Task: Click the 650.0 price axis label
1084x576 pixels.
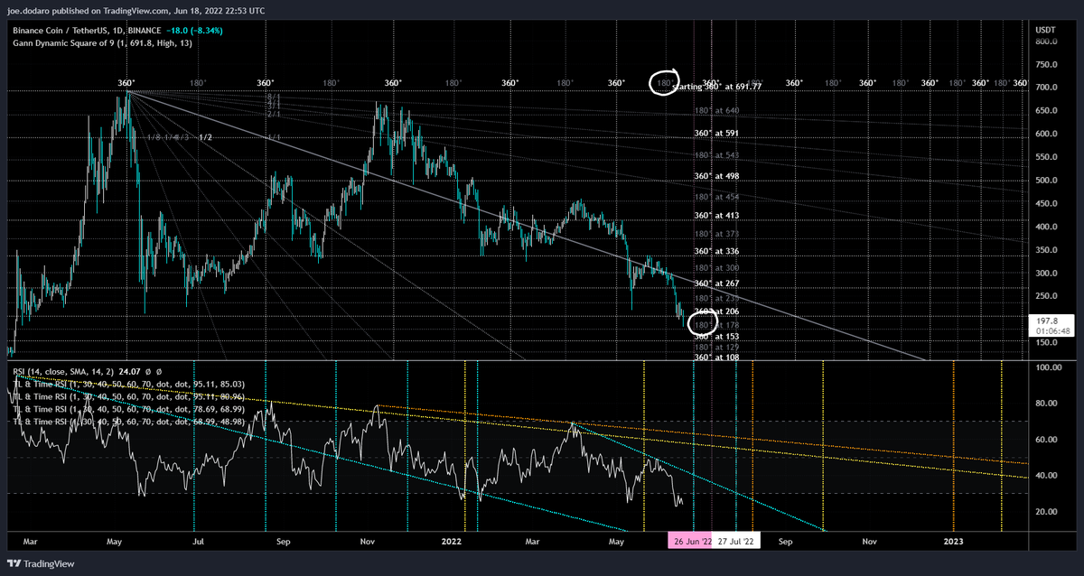Action: pos(1045,111)
